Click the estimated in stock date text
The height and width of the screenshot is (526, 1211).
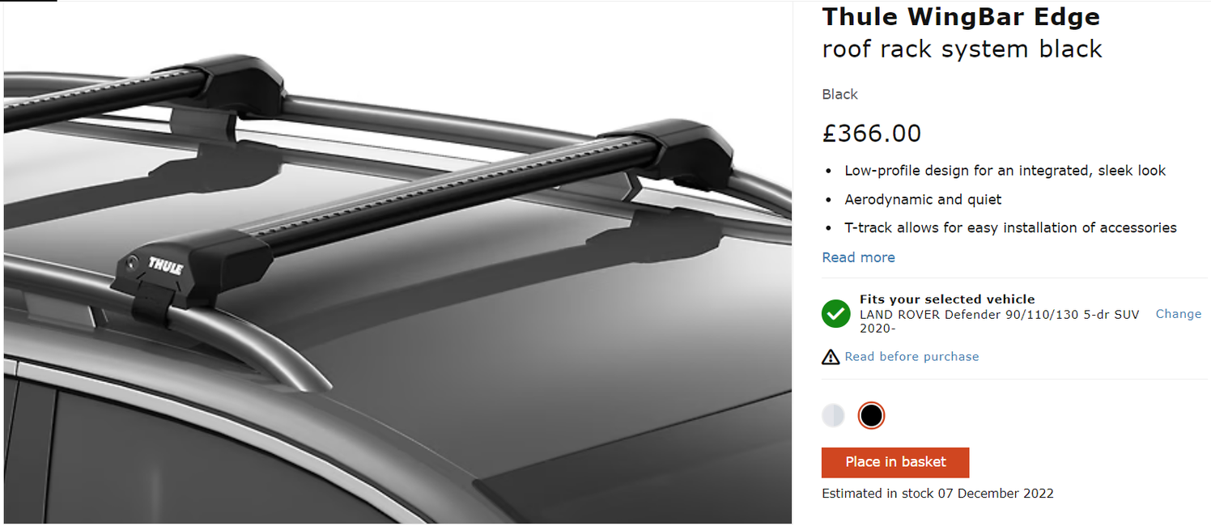(x=937, y=494)
